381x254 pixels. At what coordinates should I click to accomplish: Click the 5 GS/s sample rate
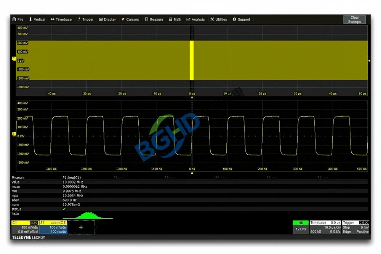pyautogui.click(x=335, y=232)
